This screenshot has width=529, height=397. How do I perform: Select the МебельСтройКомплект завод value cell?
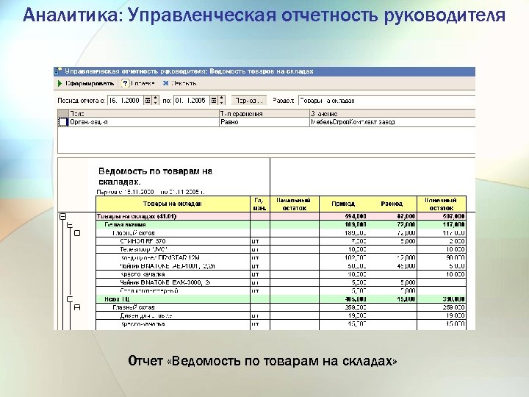pos(392,122)
